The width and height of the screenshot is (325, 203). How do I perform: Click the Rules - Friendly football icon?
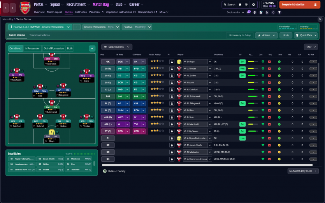pos(104,171)
